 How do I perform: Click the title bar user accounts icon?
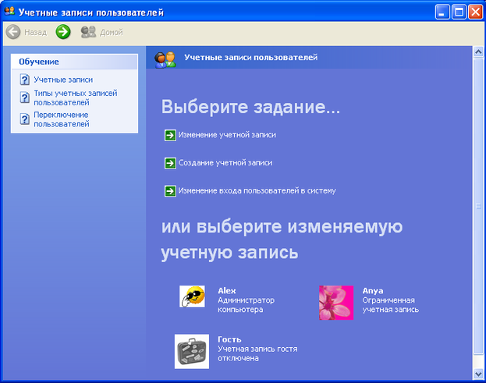pos(9,11)
